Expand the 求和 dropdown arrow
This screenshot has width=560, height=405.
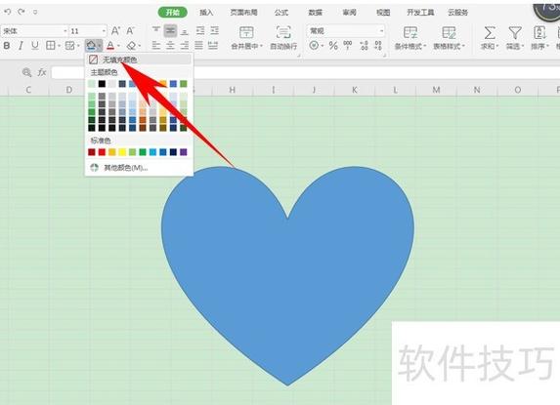click(x=496, y=46)
